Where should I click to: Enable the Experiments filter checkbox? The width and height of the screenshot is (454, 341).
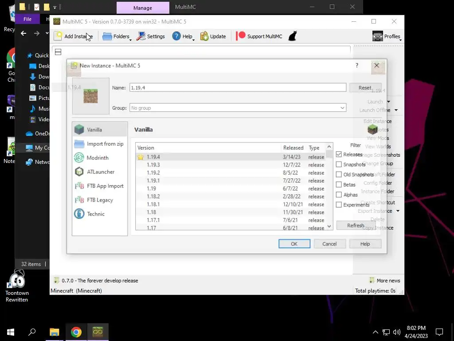339,205
